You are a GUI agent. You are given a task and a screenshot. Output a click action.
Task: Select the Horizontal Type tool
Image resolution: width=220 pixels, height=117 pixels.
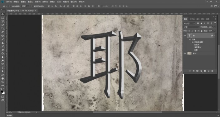[x=2, y=68]
